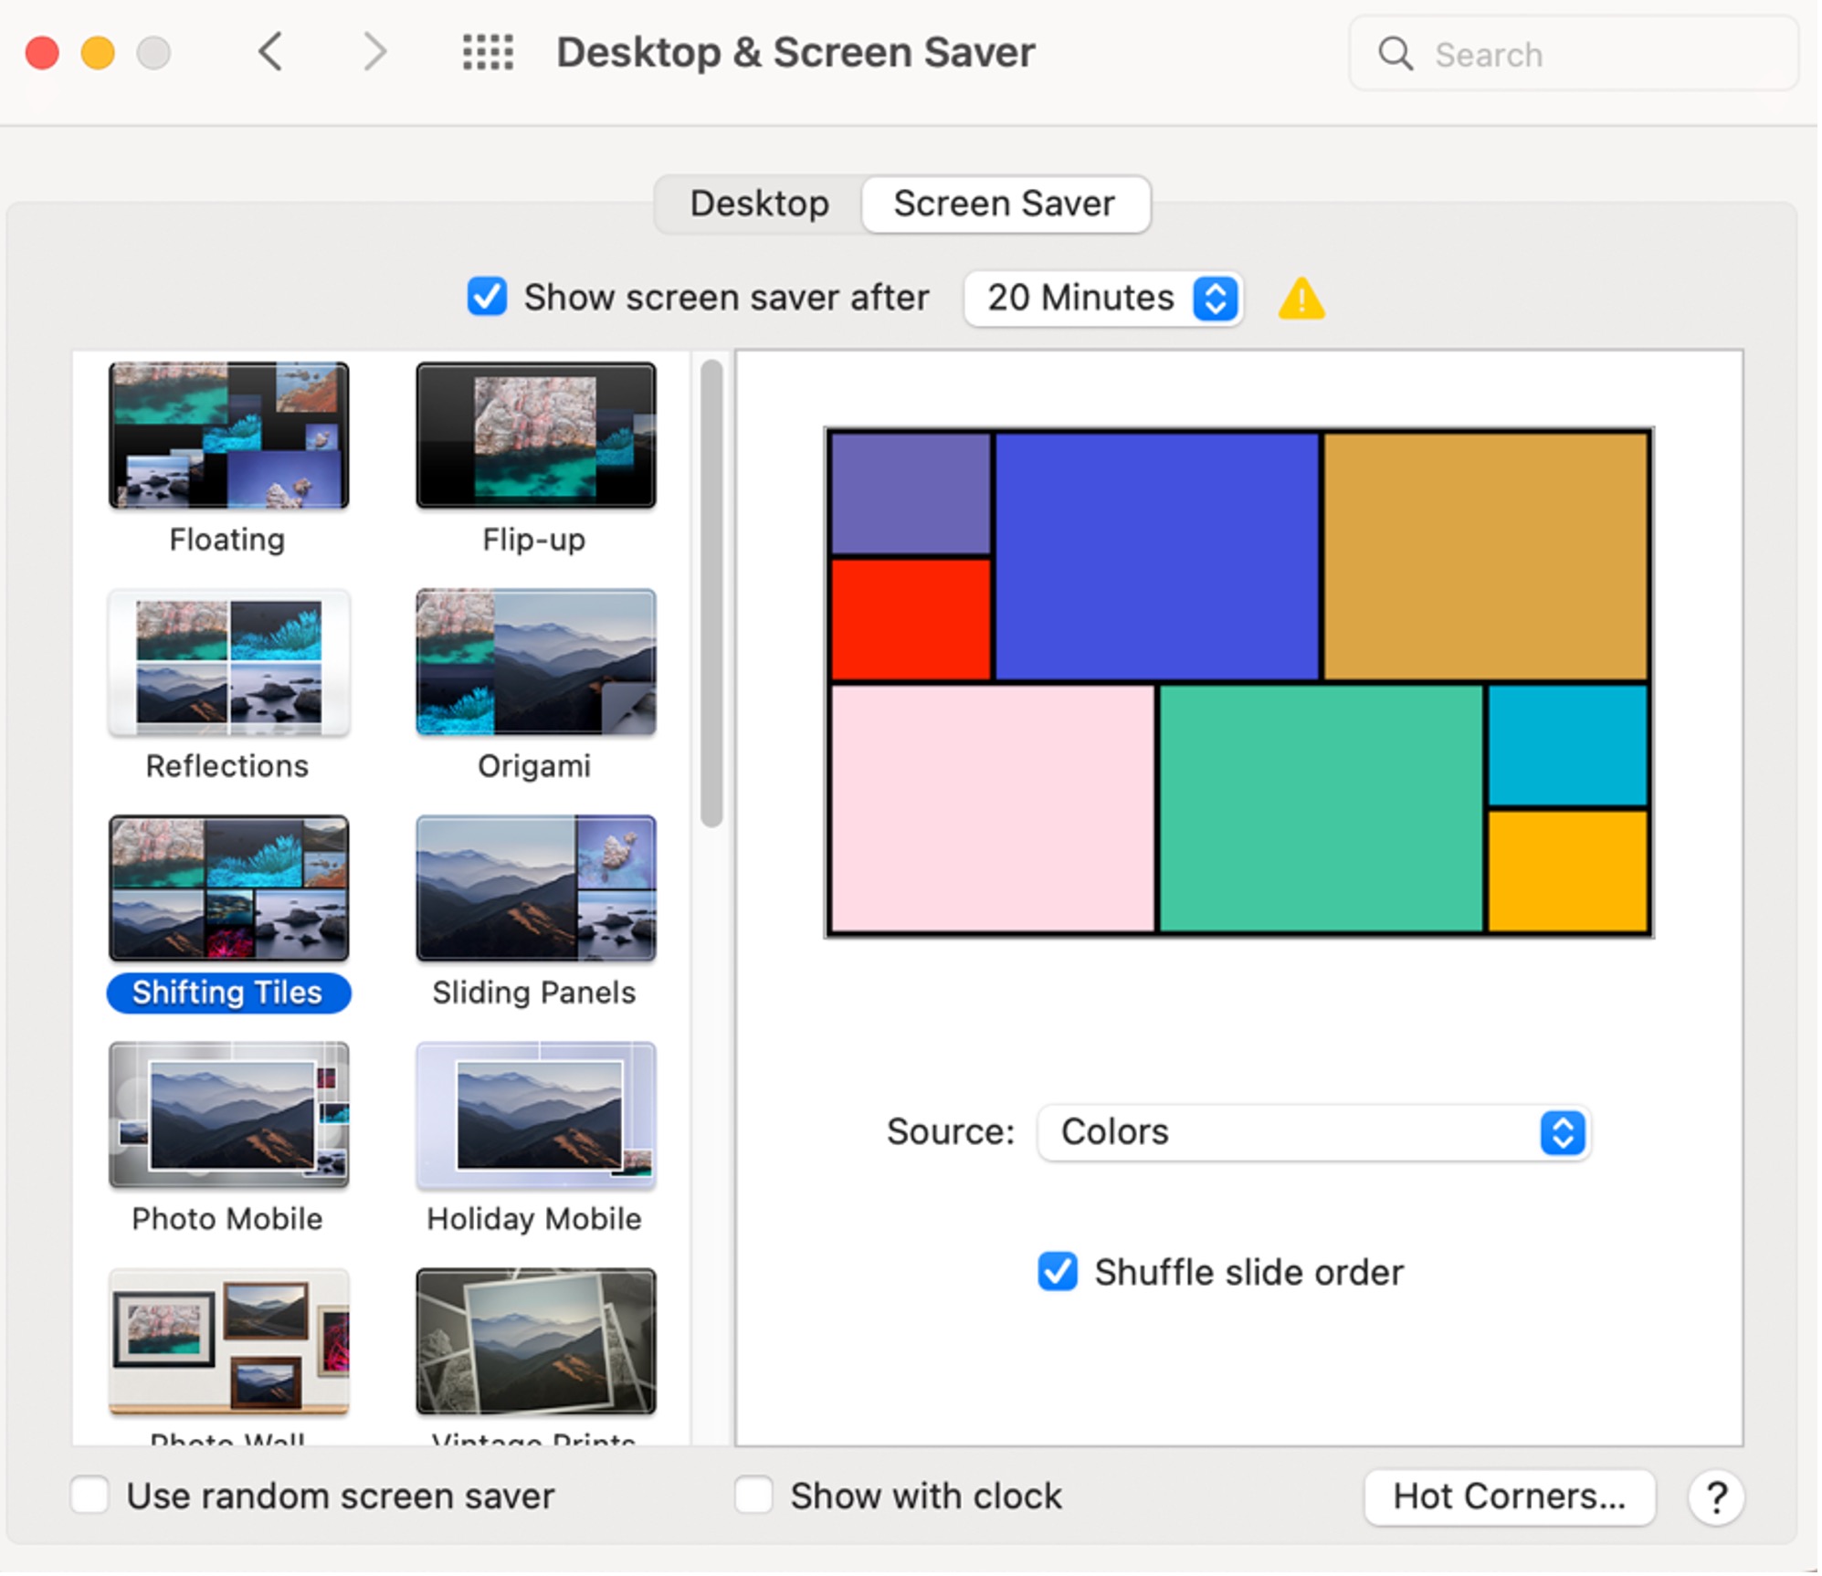Screen dimensions: 1822x1576
Task: Enable Use random screen saver
Action: click(90, 1497)
